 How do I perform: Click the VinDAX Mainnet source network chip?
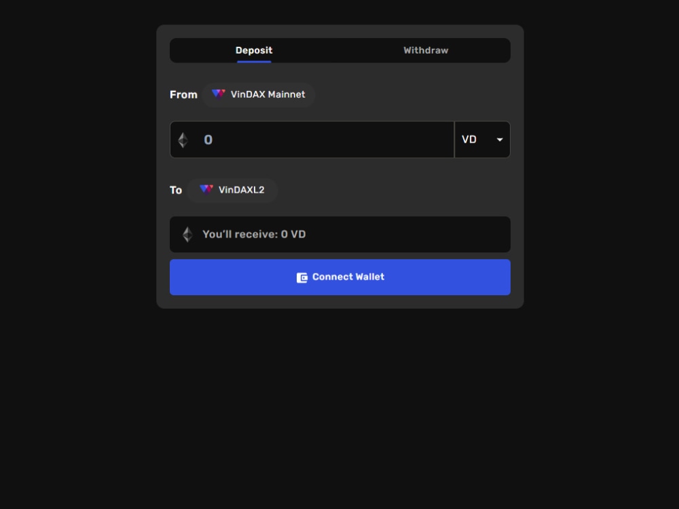pyautogui.click(x=258, y=94)
